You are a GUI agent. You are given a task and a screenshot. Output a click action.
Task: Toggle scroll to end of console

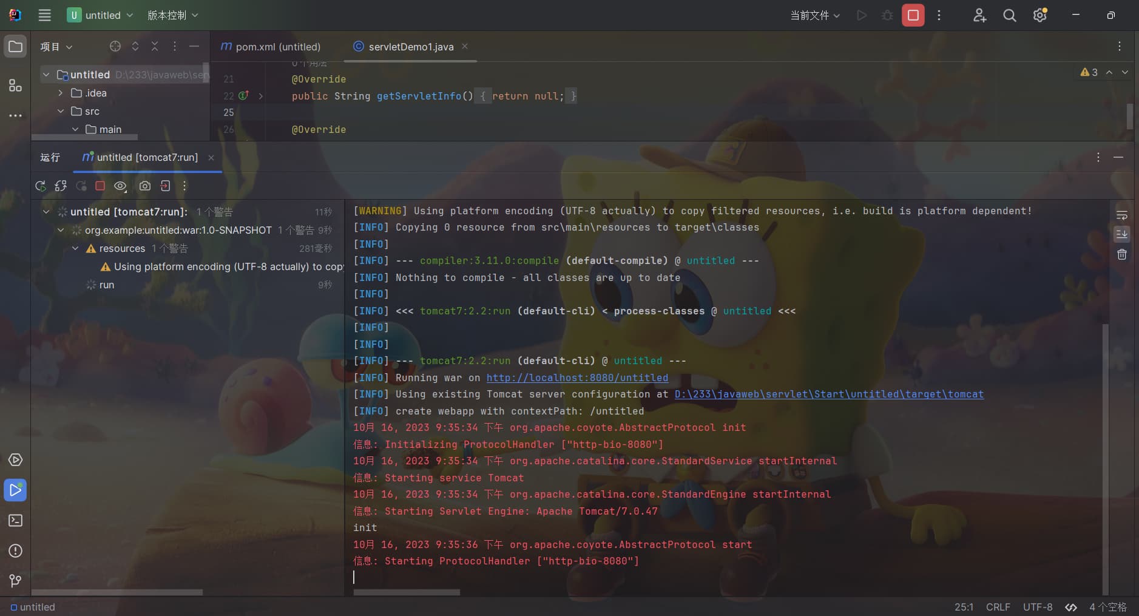pos(1122,234)
